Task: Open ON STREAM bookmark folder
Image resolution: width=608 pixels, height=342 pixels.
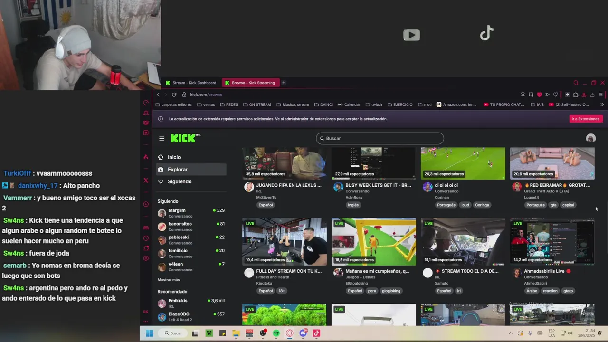Action: pyautogui.click(x=257, y=104)
